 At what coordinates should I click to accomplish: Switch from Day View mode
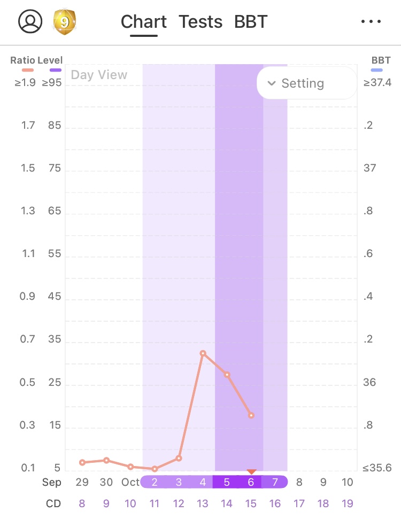(x=99, y=75)
